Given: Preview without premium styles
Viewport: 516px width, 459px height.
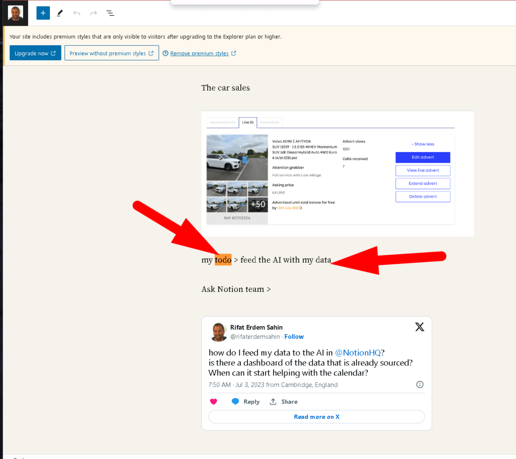Looking at the screenshot, I should click(x=111, y=53).
